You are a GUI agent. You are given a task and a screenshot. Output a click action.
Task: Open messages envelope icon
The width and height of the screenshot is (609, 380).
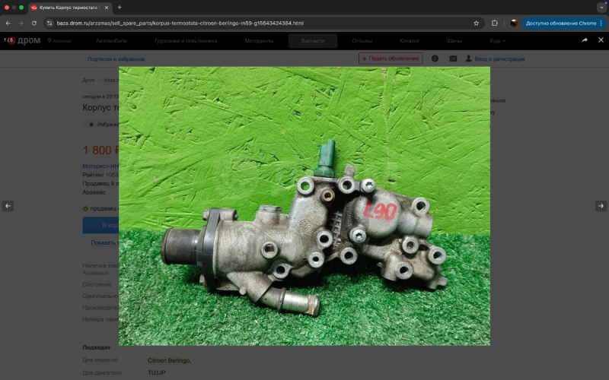tap(453, 59)
